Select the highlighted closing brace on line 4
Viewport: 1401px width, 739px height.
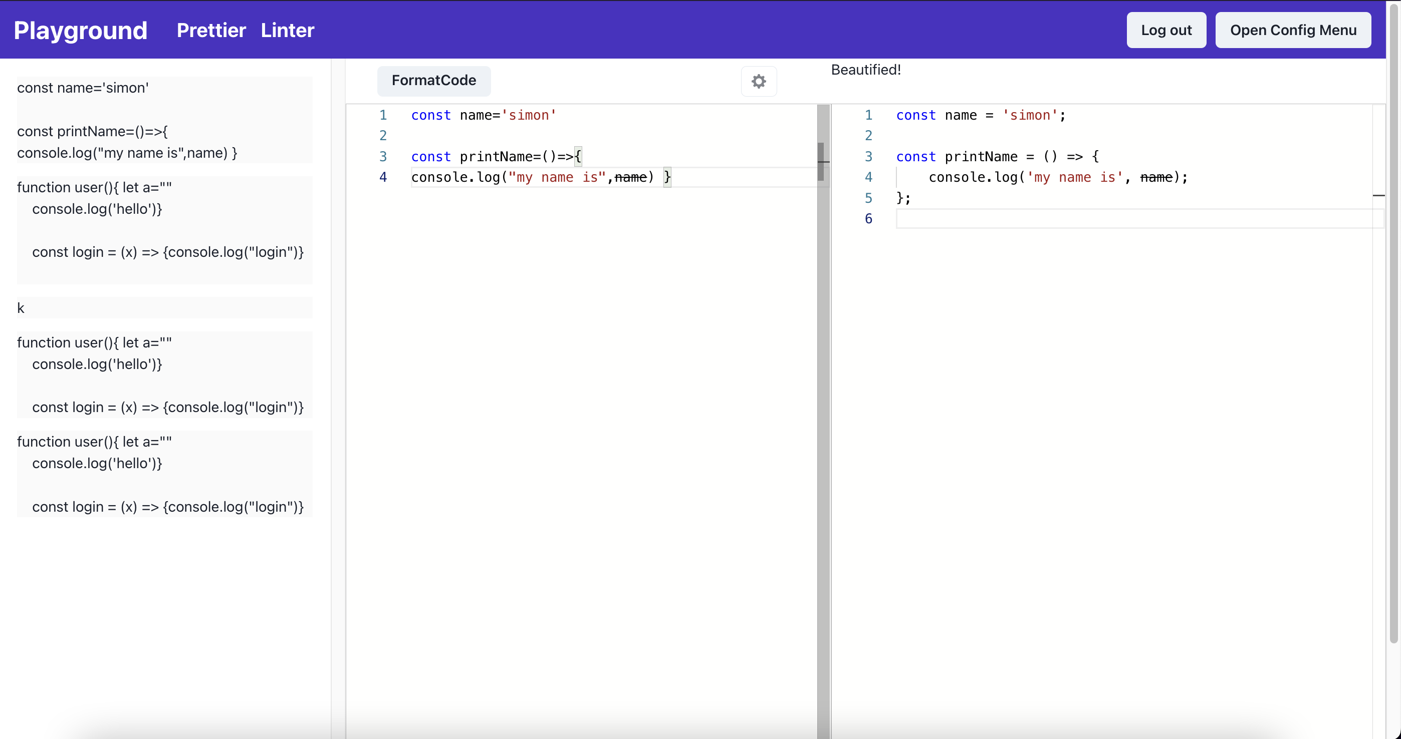667,177
